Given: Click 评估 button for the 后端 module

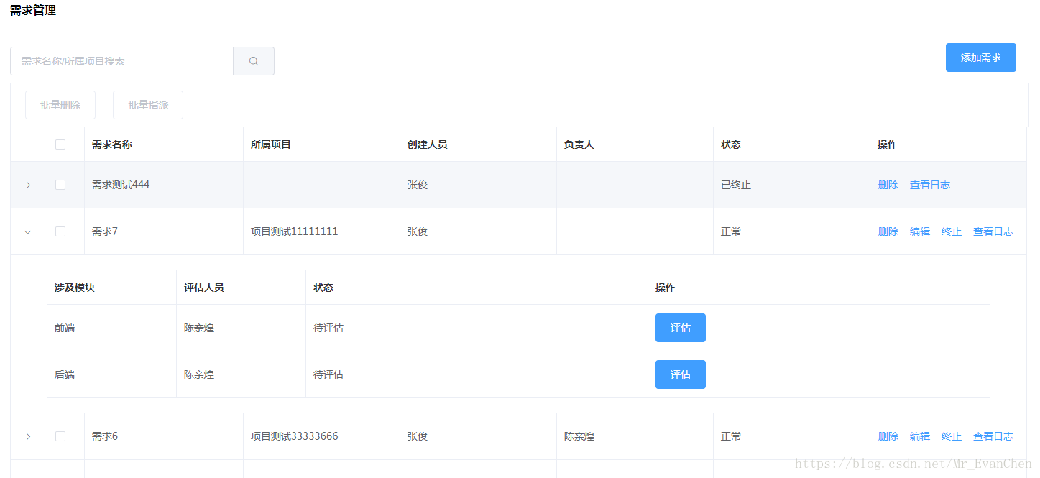Looking at the screenshot, I should (681, 374).
